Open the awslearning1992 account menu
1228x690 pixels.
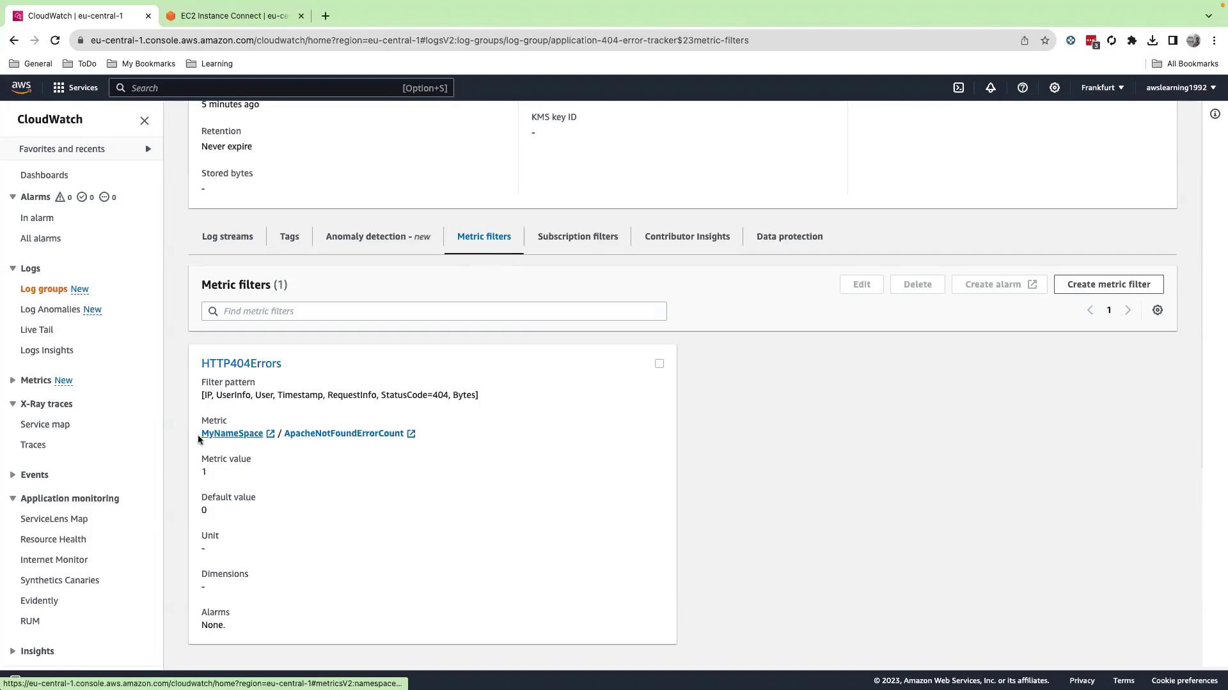point(1180,88)
